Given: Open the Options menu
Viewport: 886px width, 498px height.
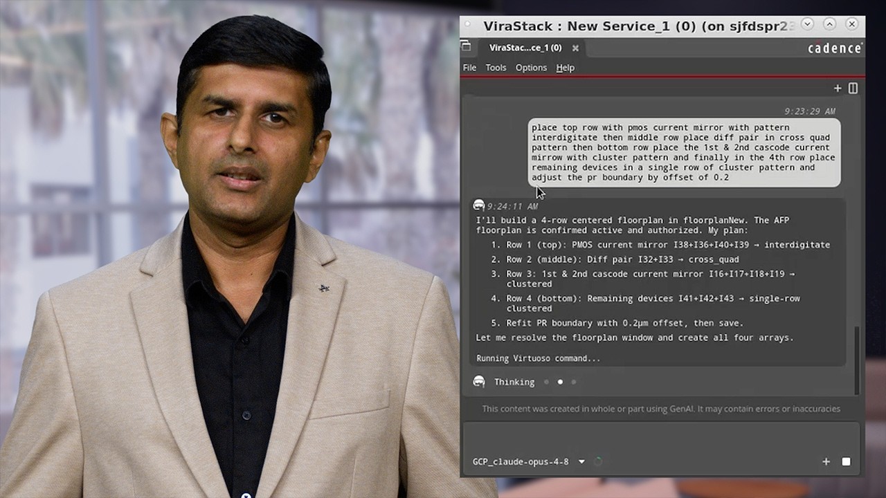Looking at the screenshot, I should 531,68.
